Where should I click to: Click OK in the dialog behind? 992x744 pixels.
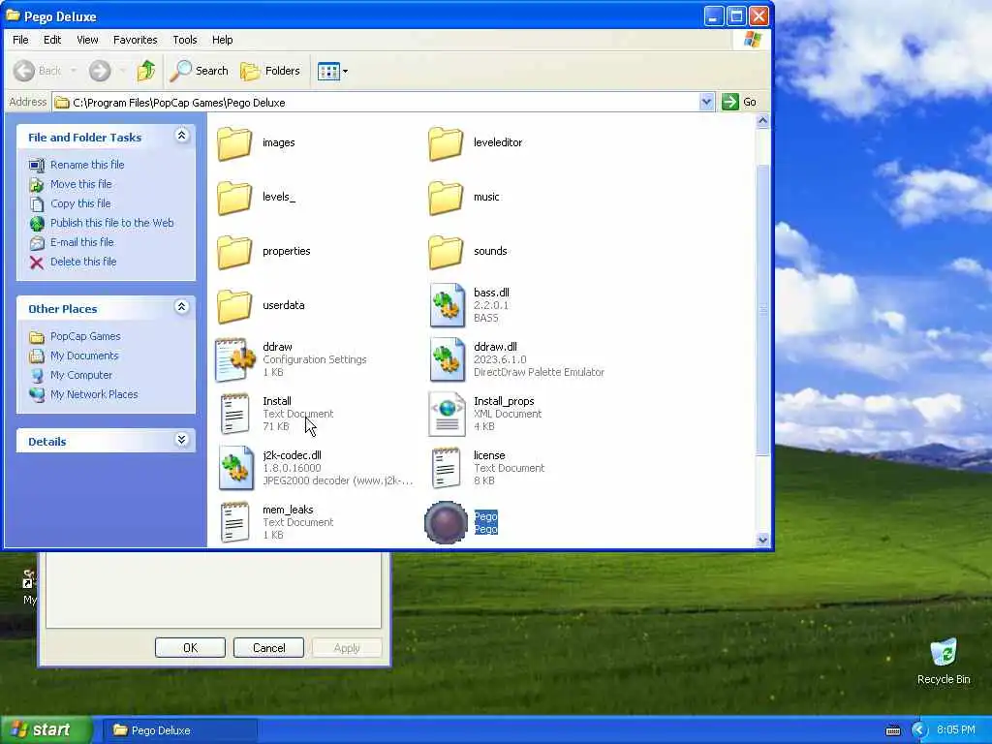pyautogui.click(x=191, y=648)
